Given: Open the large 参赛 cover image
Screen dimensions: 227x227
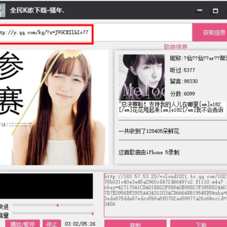Looking at the screenshot, I should 54,107.
